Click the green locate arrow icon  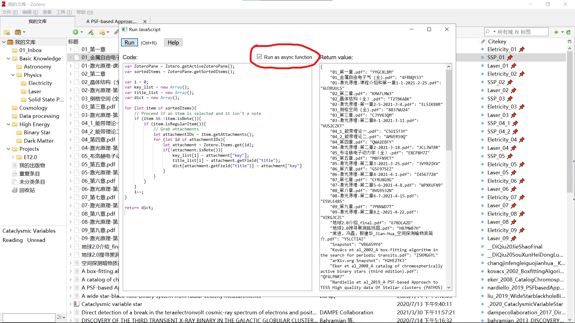pyautogui.click(x=556, y=32)
